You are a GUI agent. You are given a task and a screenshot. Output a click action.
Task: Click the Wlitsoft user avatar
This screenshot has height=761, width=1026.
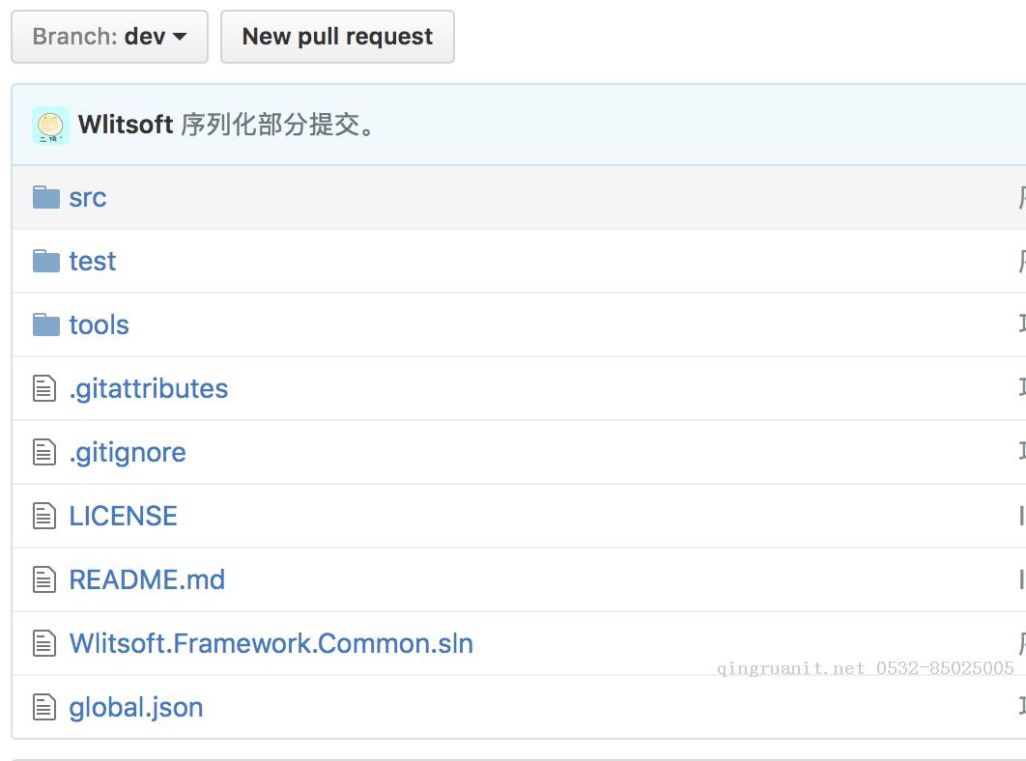pos(51,126)
